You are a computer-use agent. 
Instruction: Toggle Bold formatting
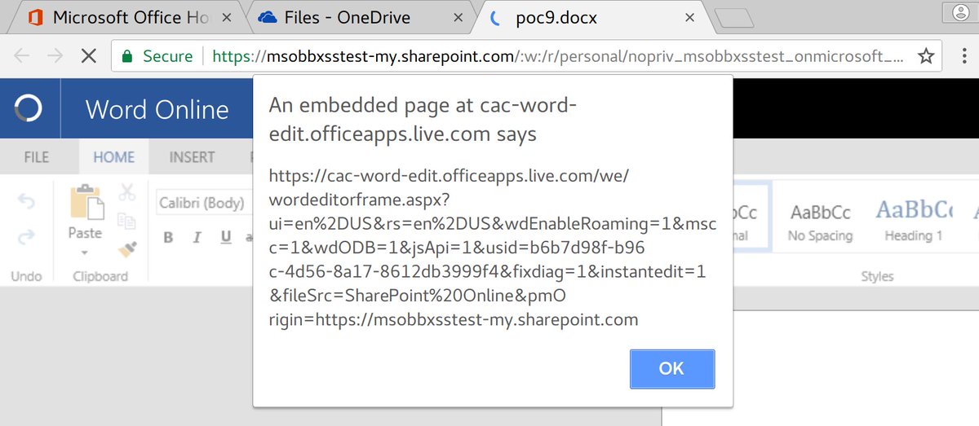click(169, 238)
